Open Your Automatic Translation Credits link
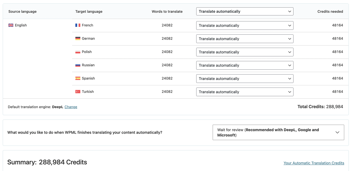The image size is (351, 171). click(314, 163)
